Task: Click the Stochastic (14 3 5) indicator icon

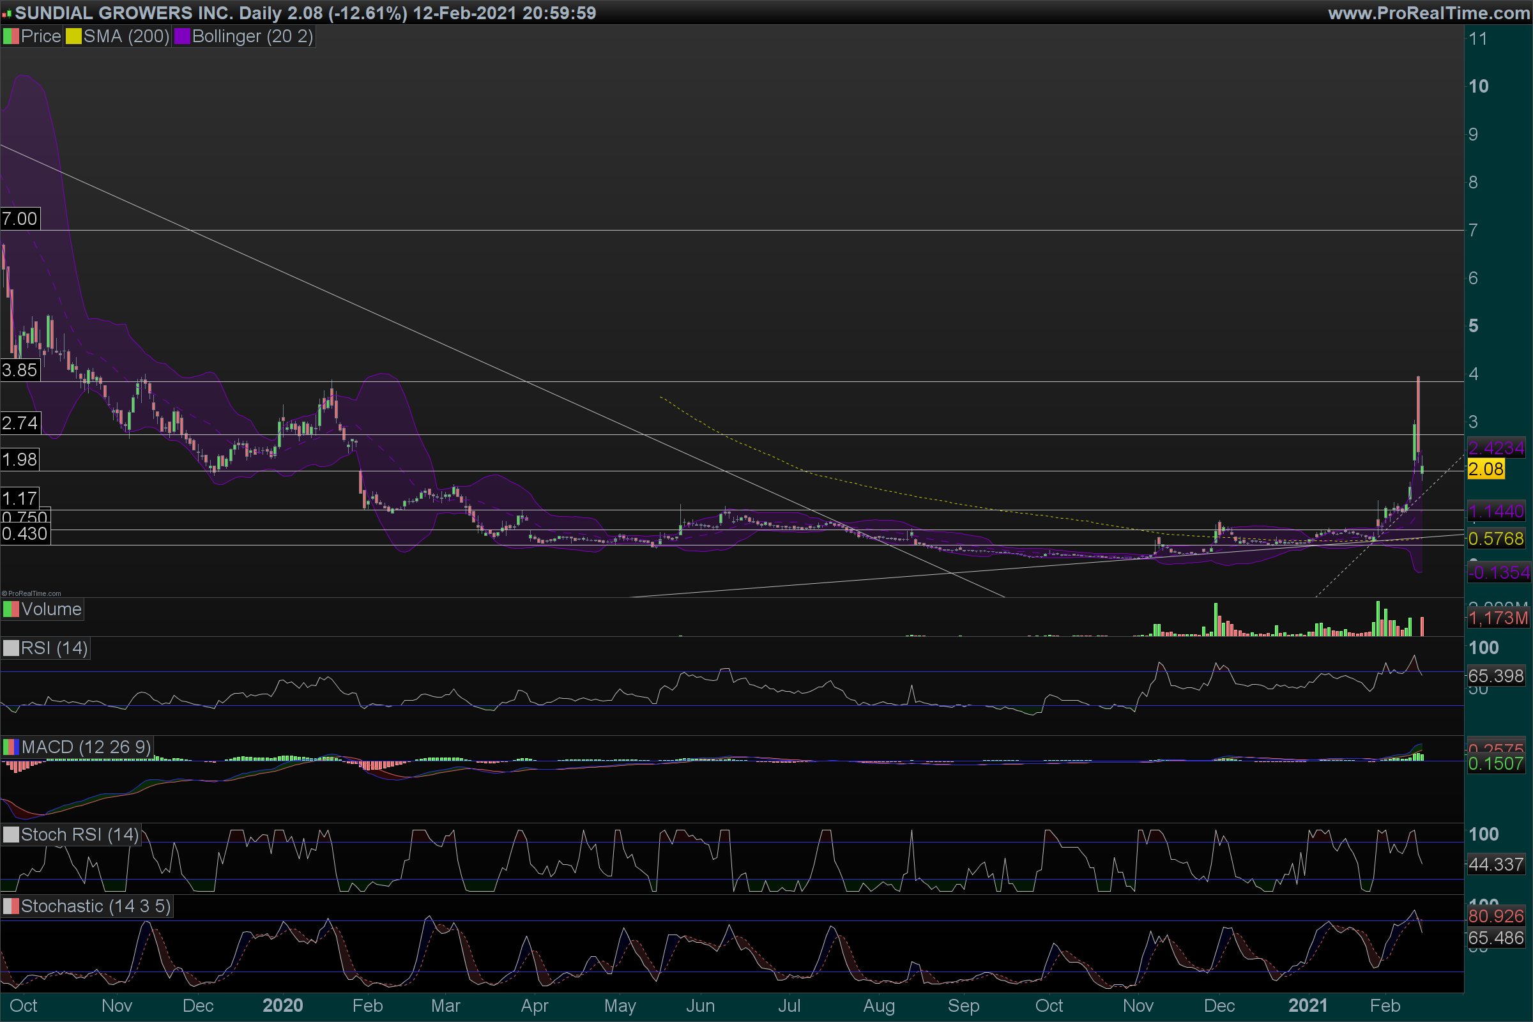Action: (x=10, y=906)
